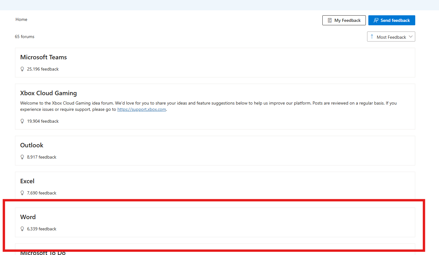The height and width of the screenshot is (255, 439).
Task: Open the Xbox Cloud Gaming forum
Action: [48, 93]
